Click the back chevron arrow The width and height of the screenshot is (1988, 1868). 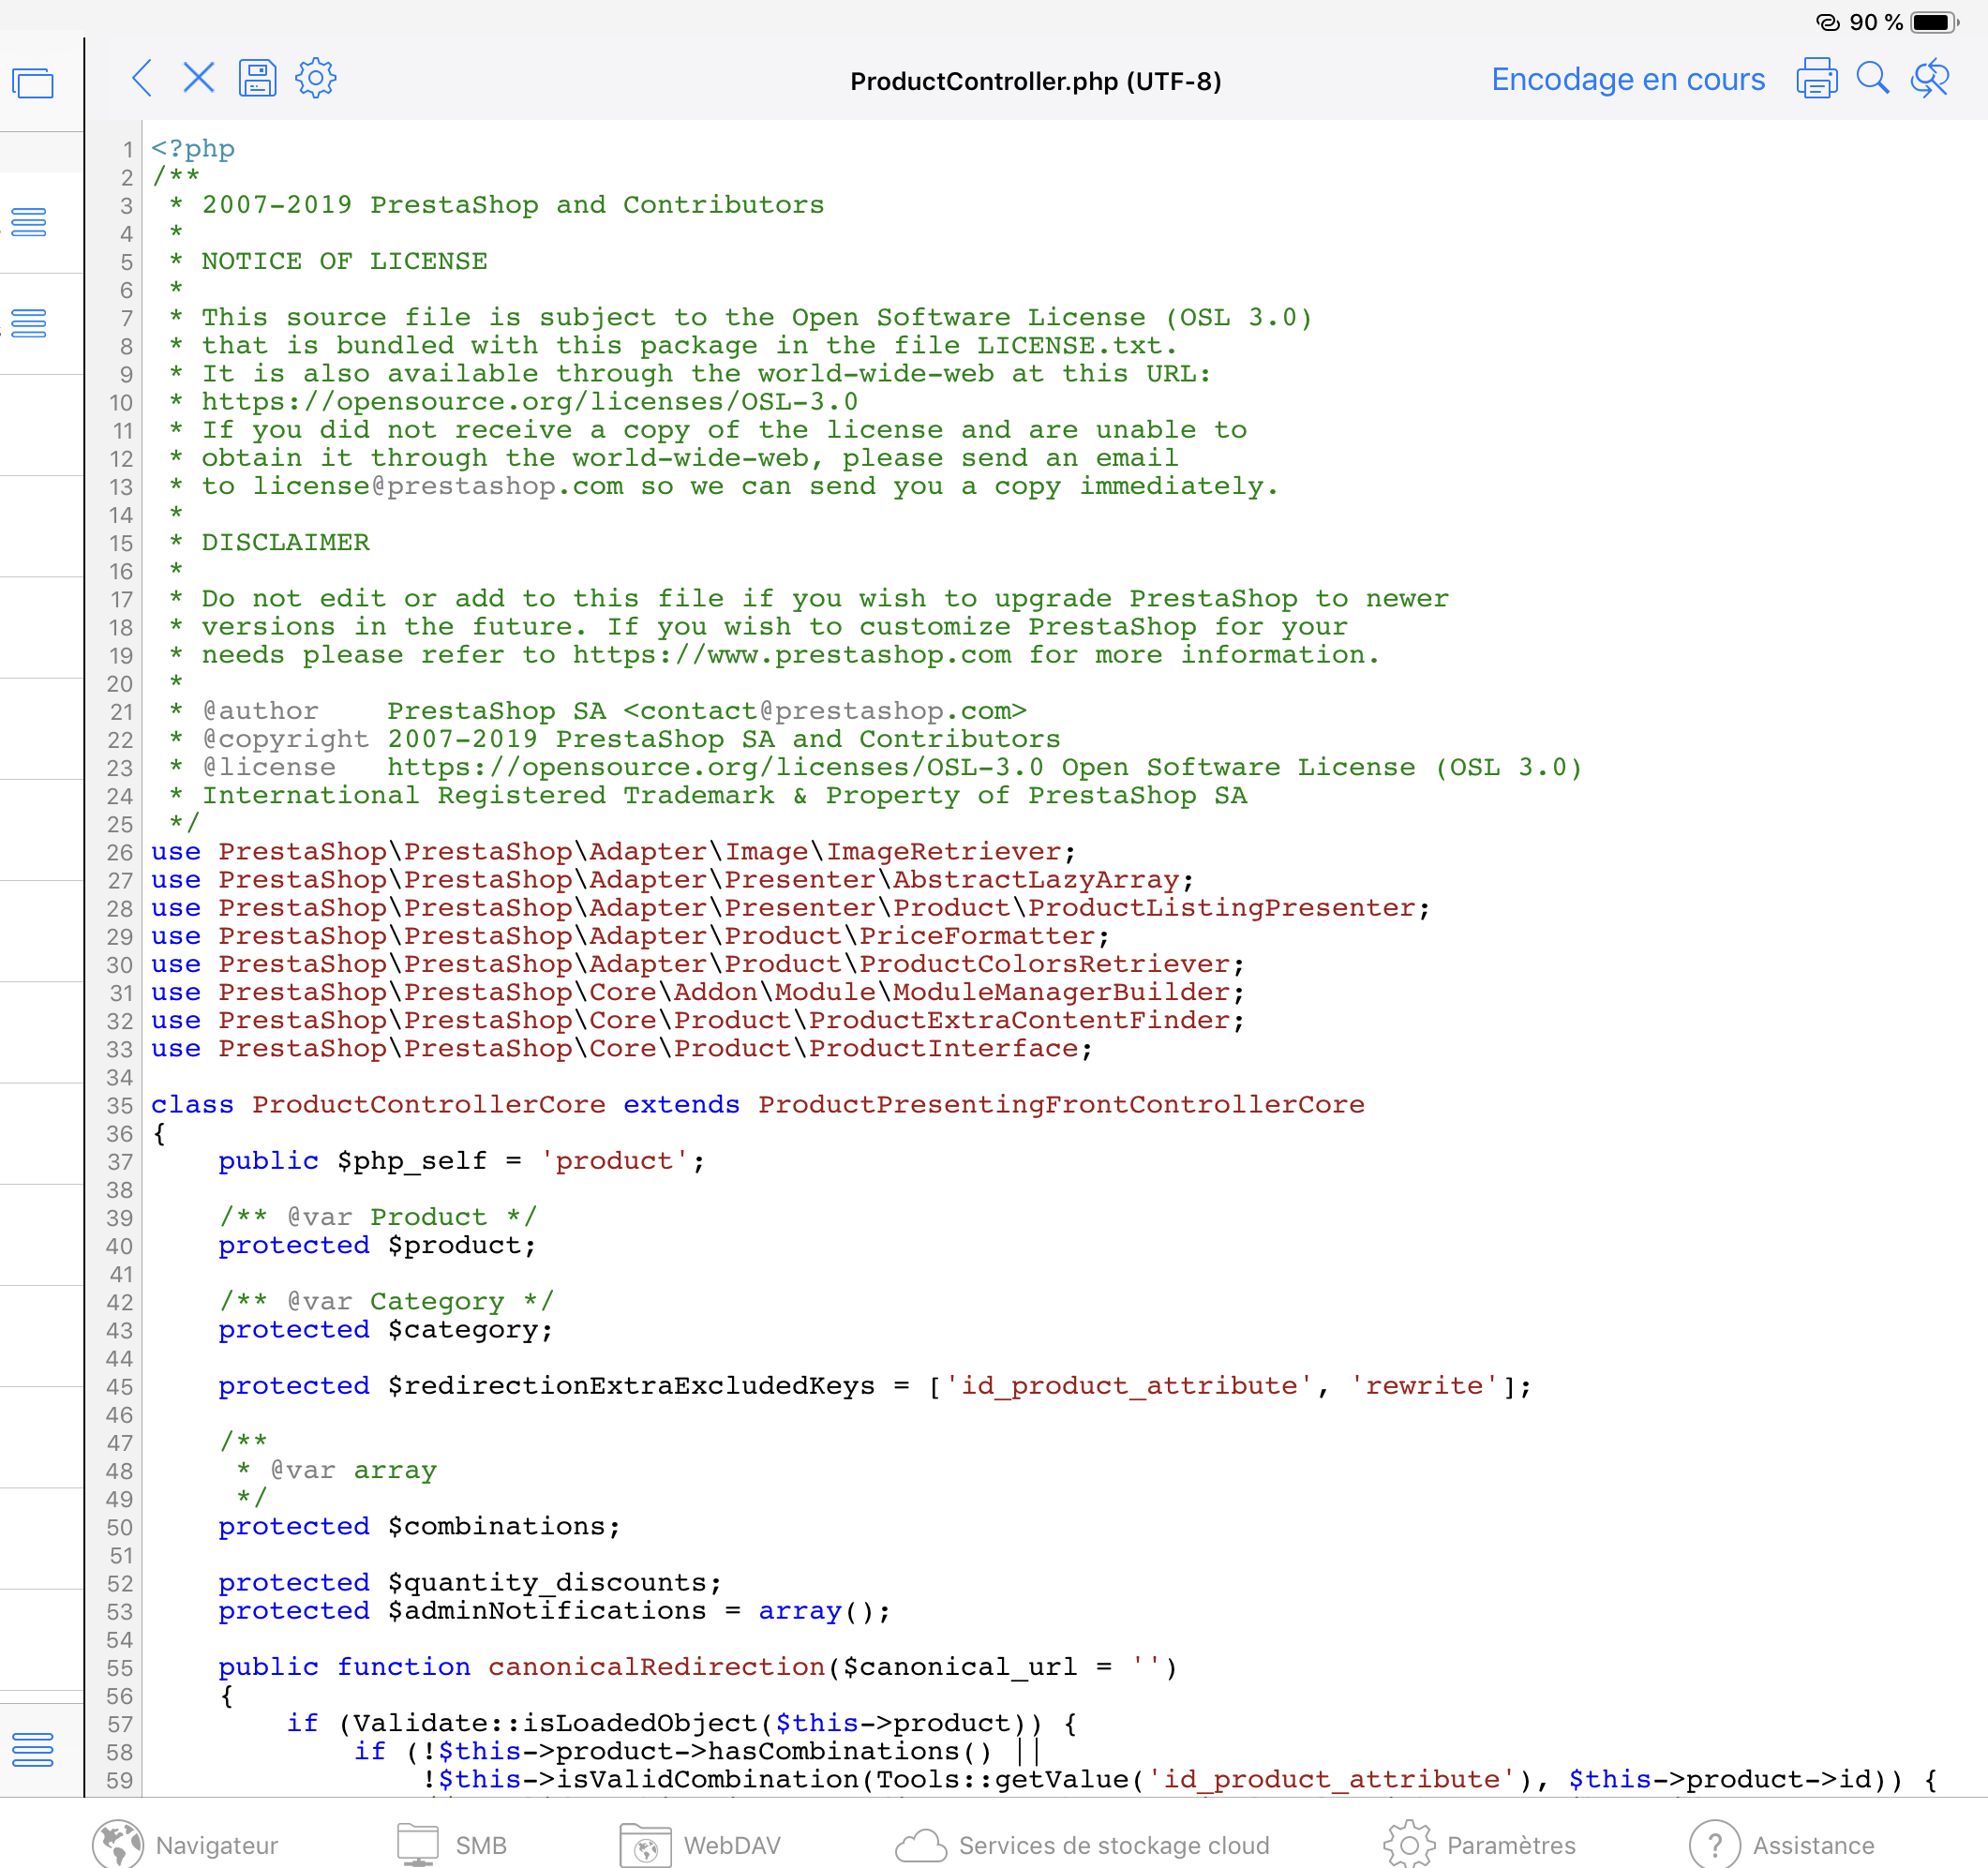click(x=142, y=78)
